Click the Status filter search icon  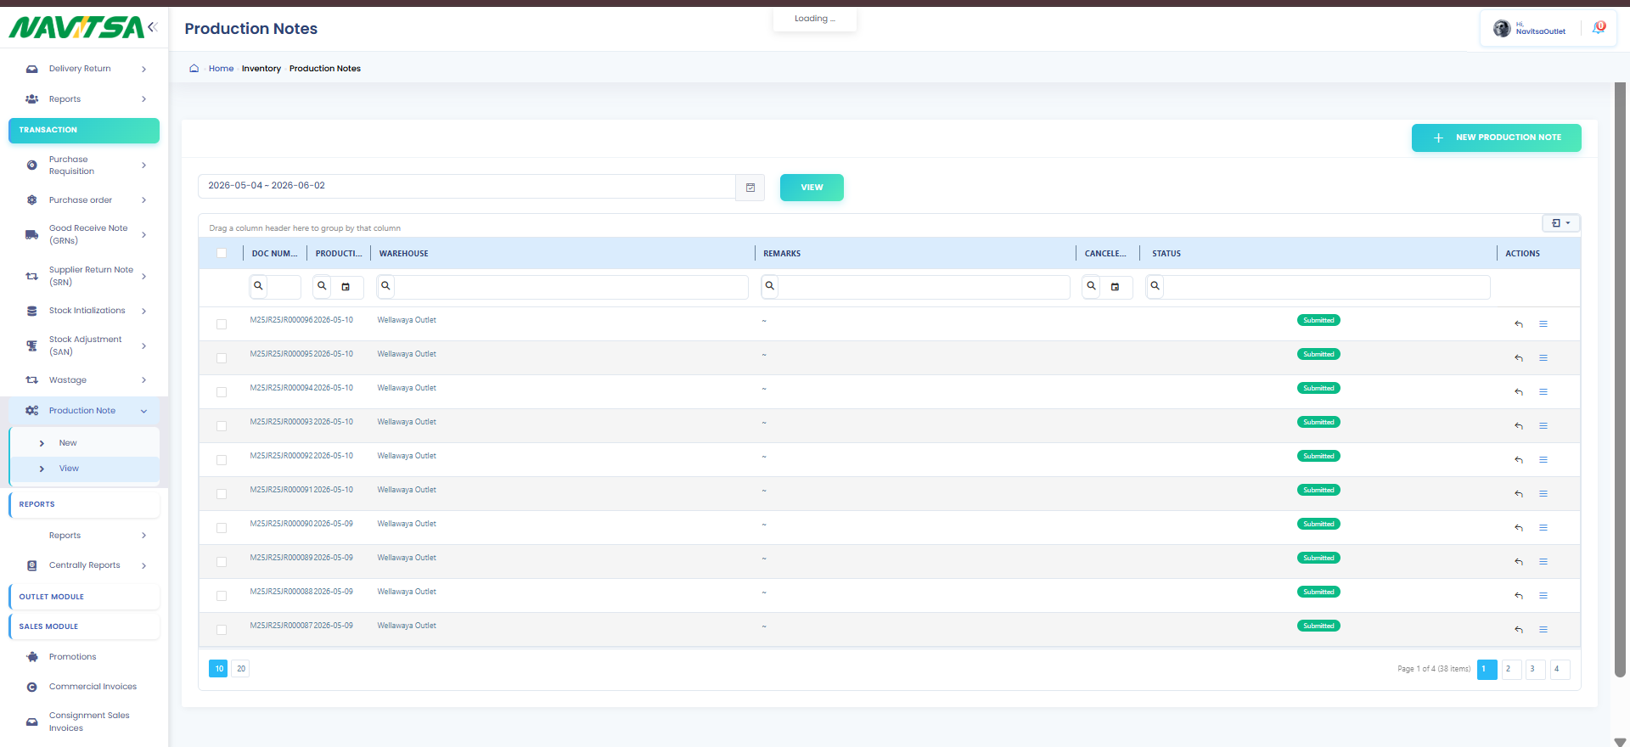pyautogui.click(x=1155, y=286)
